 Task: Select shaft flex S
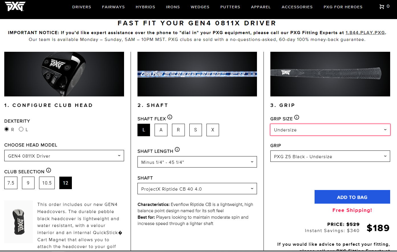click(x=195, y=130)
